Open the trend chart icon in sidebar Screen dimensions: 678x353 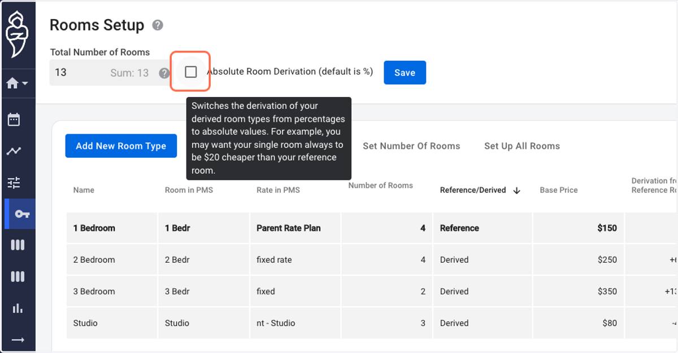pyautogui.click(x=14, y=151)
